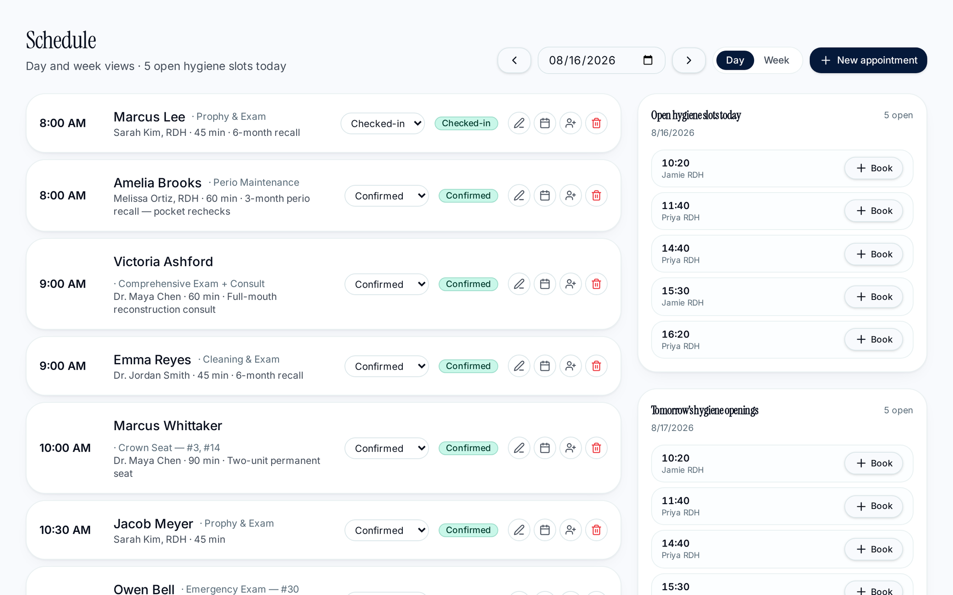The height and width of the screenshot is (595, 953).
Task: Delete Marcus Whittaker's crown seat appointment
Action: tap(596, 448)
